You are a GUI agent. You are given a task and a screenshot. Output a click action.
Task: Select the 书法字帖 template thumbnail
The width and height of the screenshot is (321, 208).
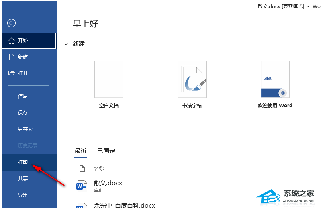pos(192,79)
